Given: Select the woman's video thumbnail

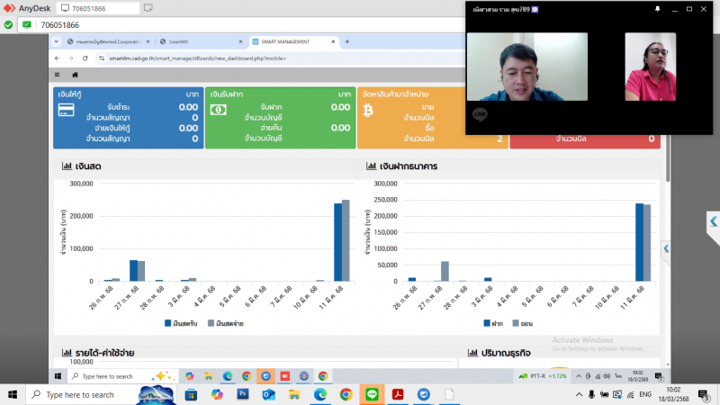Looking at the screenshot, I should [650, 67].
